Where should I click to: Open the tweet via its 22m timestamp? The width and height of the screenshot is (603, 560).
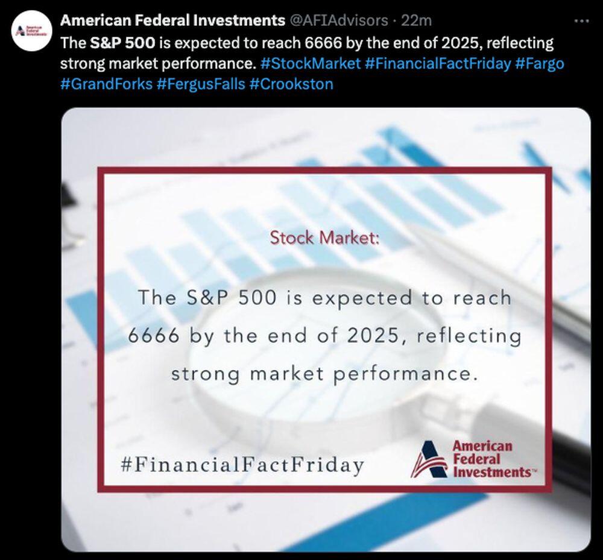click(x=417, y=20)
